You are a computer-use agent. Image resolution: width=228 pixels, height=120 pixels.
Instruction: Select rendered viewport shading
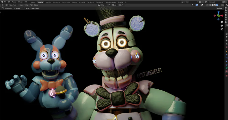point(217,5)
